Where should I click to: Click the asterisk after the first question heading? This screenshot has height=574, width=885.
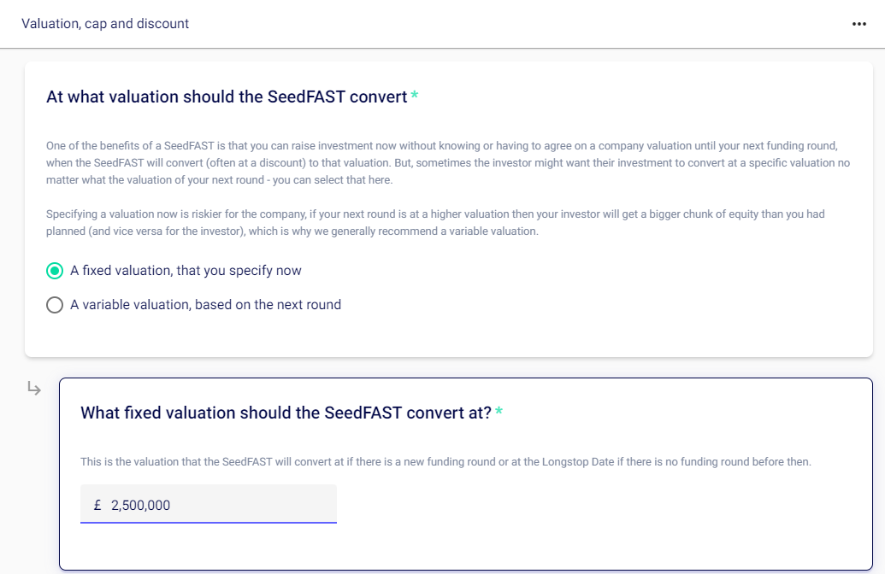415,96
